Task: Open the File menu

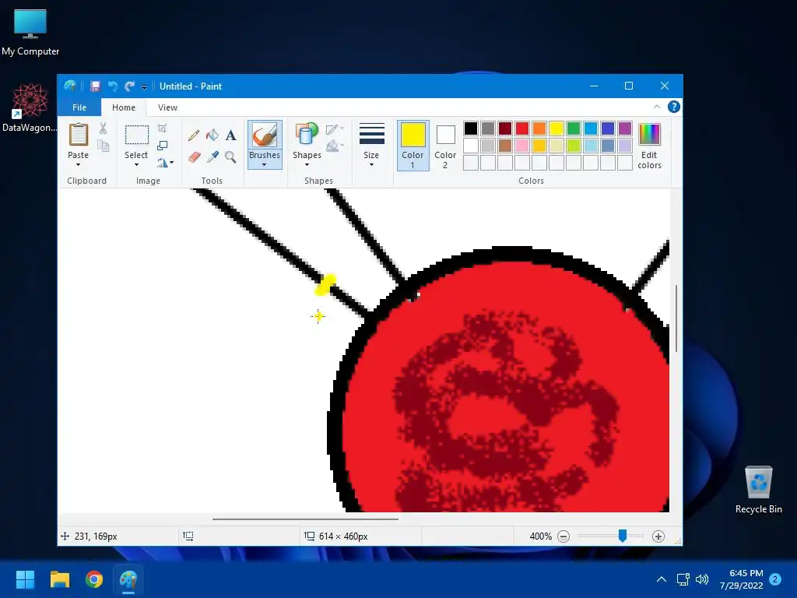Action: tap(79, 107)
